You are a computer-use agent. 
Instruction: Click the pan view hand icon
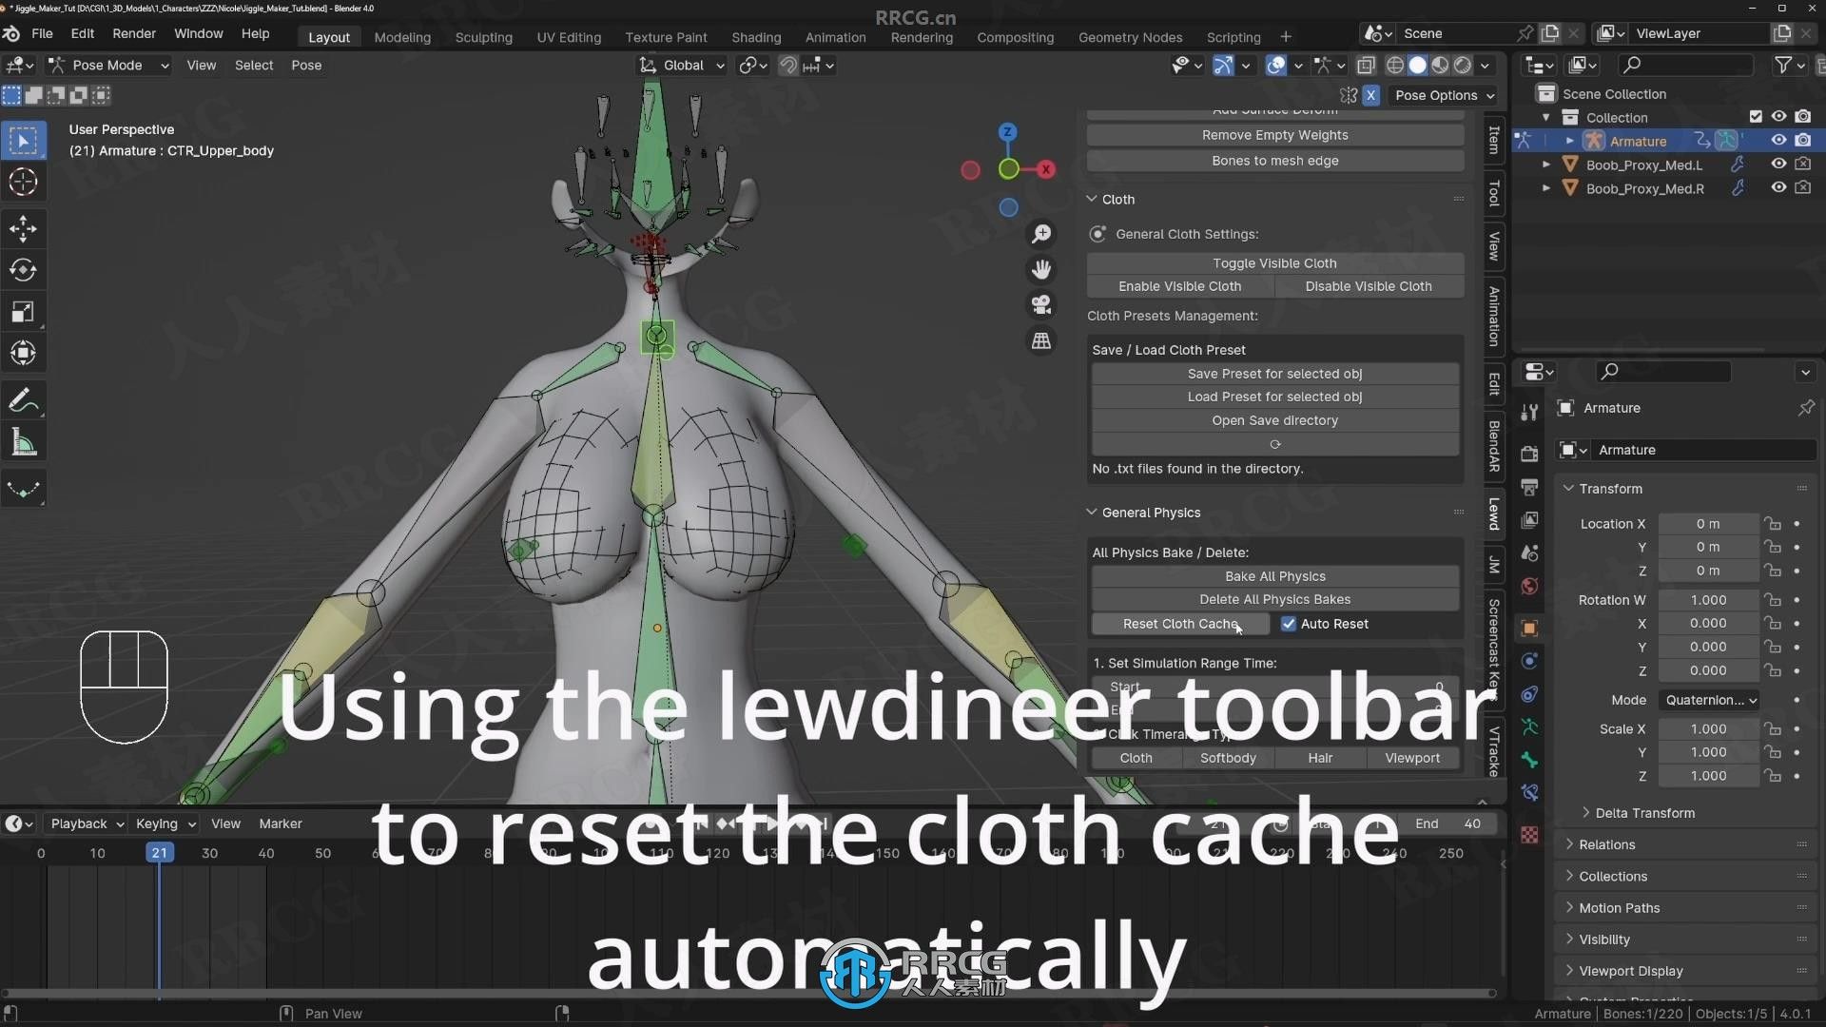tap(1041, 270)
